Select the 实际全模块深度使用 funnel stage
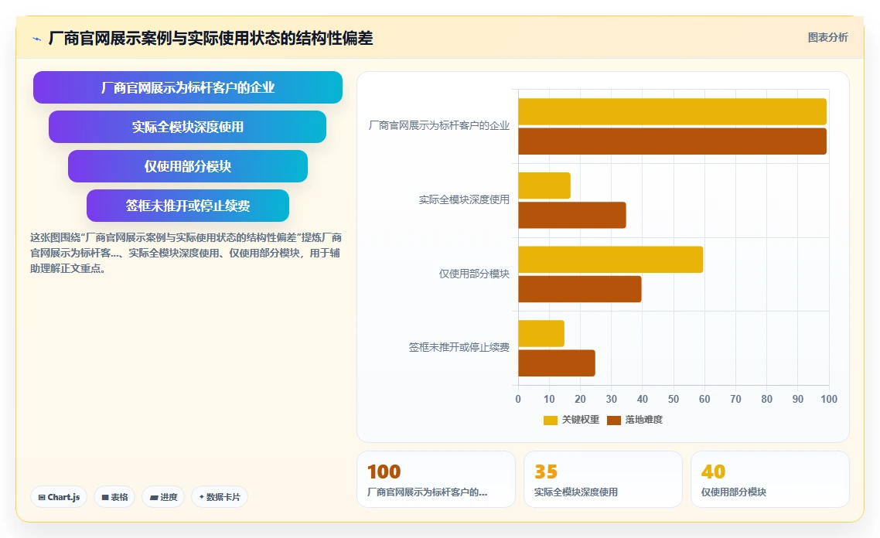The image size is (880, 538). tap(187, 127)
